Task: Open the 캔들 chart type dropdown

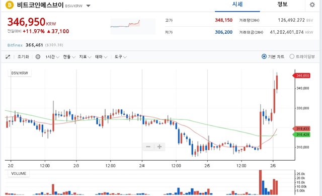Action: [69, 57]
